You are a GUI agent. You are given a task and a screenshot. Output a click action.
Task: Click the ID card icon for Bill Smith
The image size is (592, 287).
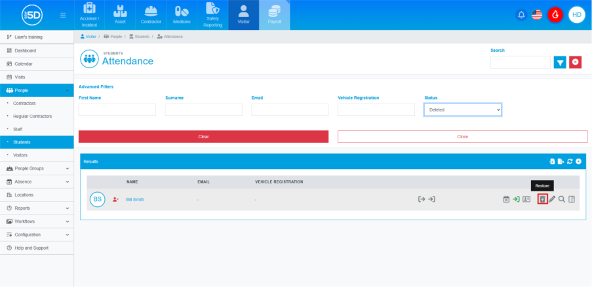[526, 199]
